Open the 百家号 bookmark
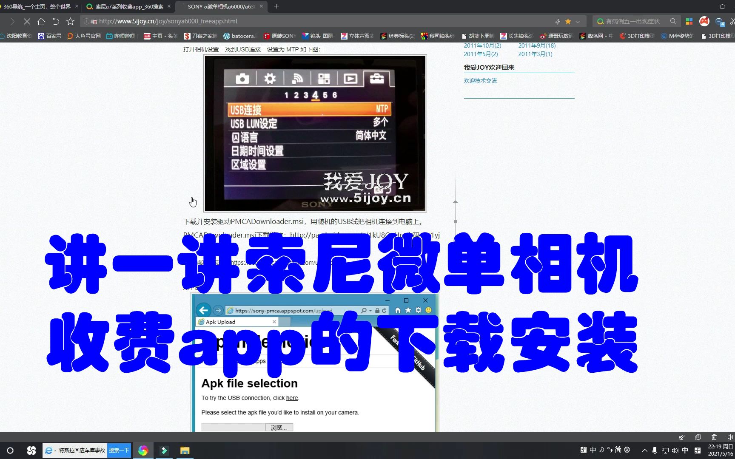 click(x=50, y=36)
